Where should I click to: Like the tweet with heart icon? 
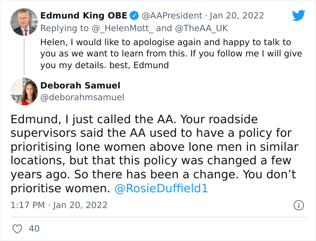(18, 229)
